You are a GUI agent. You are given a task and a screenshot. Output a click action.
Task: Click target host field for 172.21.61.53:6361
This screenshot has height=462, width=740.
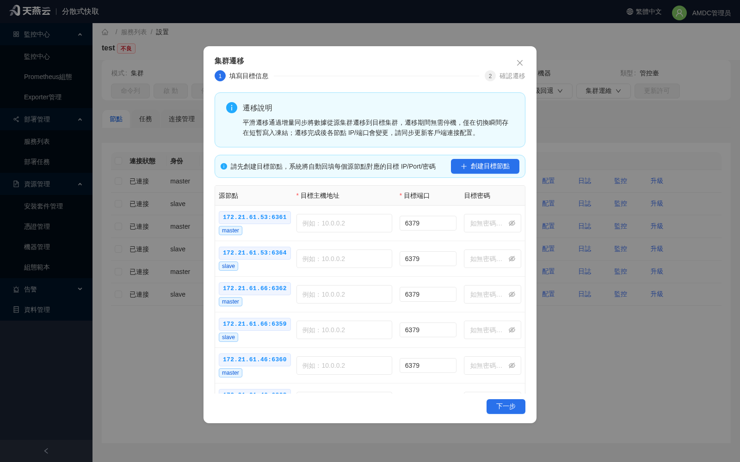point(344,223)
